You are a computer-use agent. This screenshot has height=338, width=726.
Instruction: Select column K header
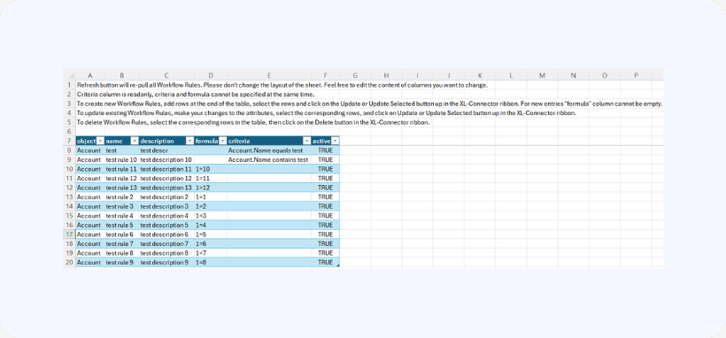pos(480,75)
